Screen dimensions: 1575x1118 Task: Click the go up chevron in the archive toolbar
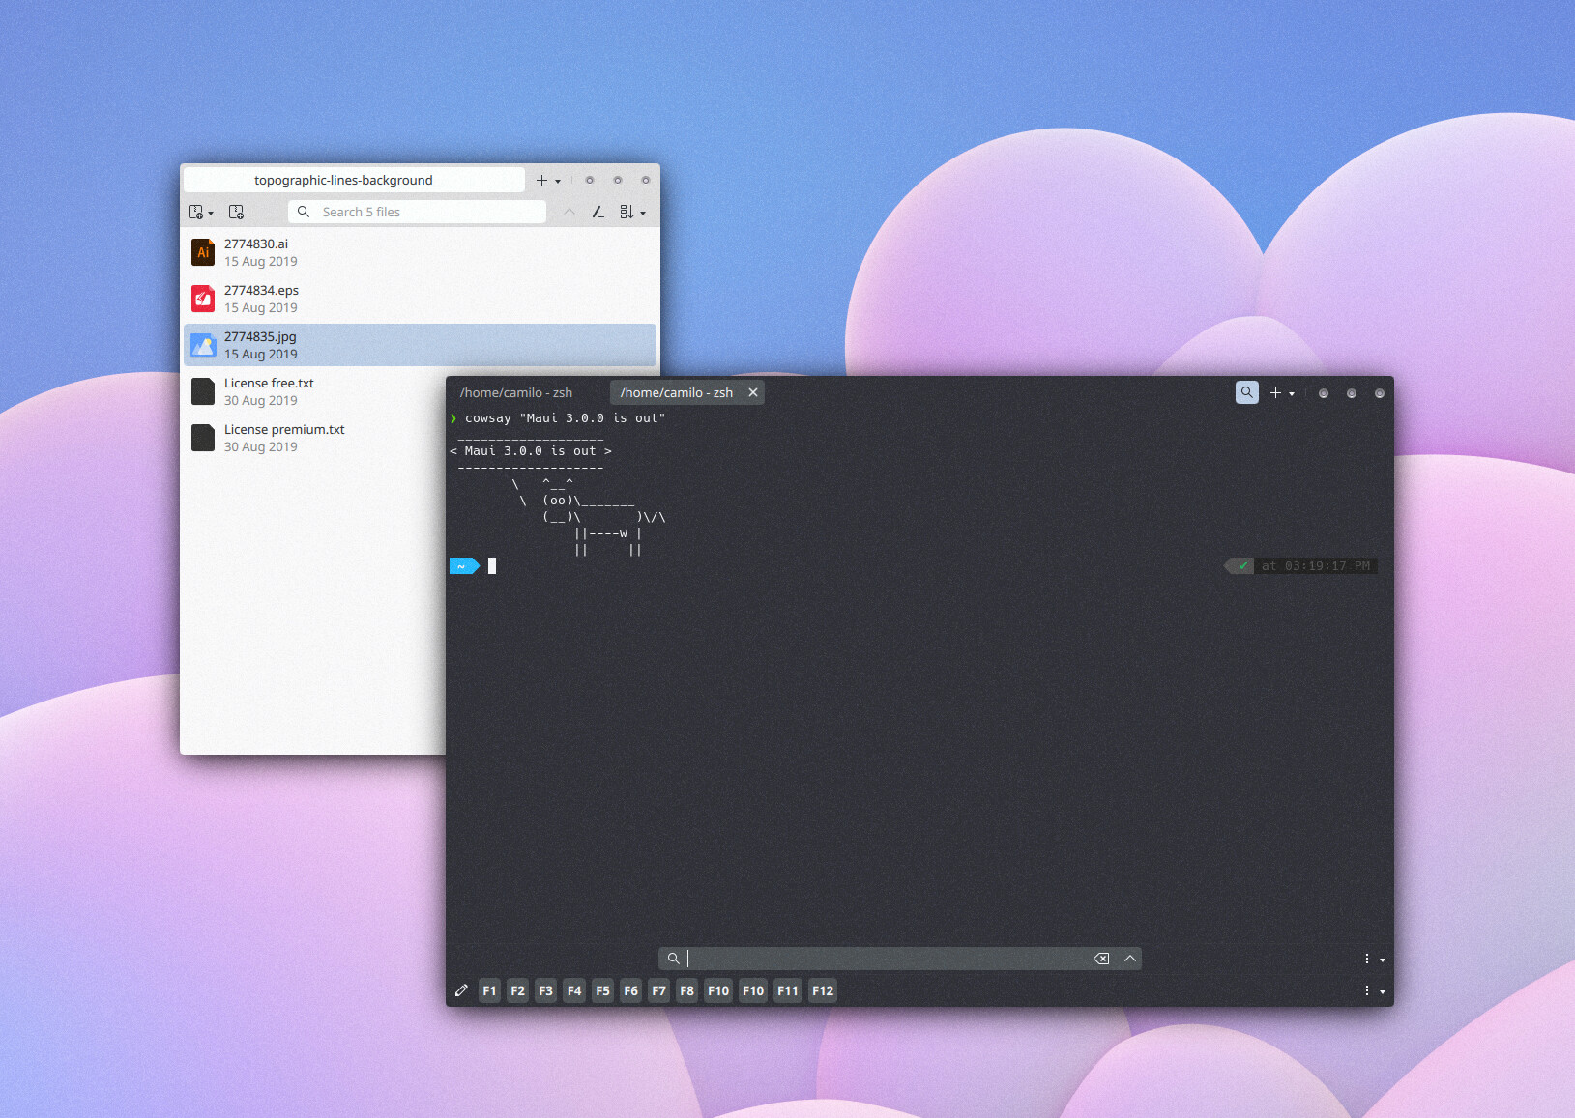click(569, 212)
